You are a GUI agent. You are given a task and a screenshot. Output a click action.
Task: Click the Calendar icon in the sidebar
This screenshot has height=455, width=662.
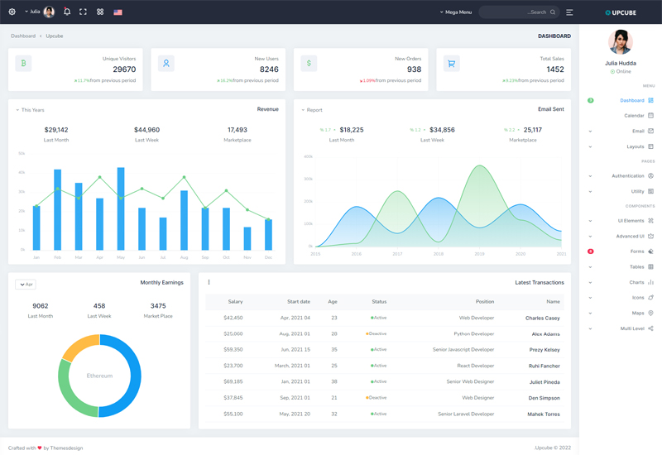pos(651,116)
